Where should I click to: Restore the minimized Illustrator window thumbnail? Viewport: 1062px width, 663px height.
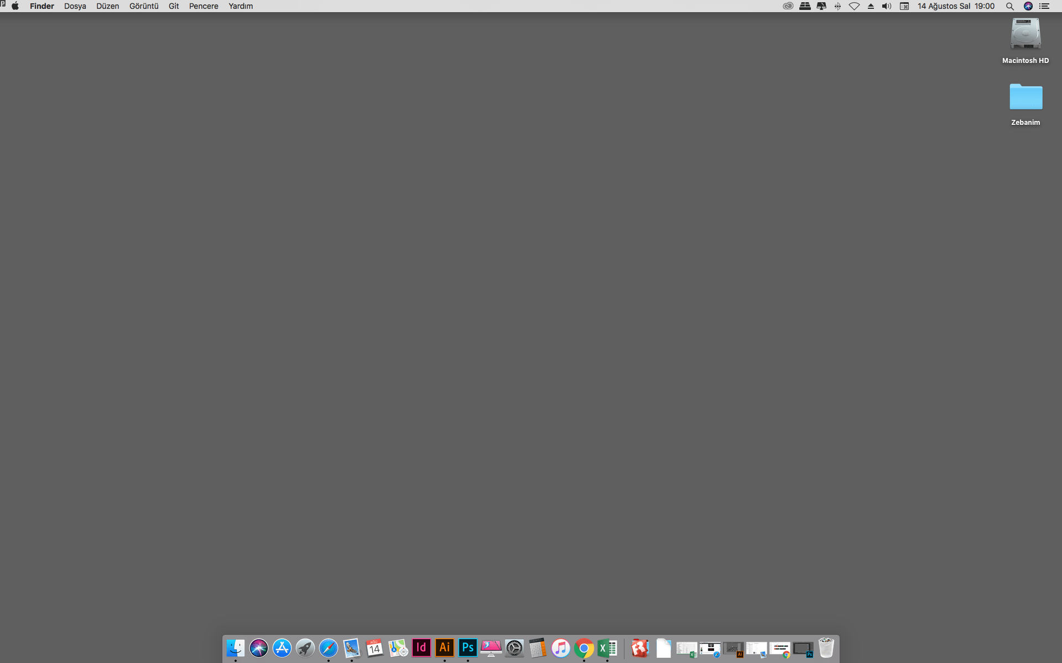tap(733, 649)
